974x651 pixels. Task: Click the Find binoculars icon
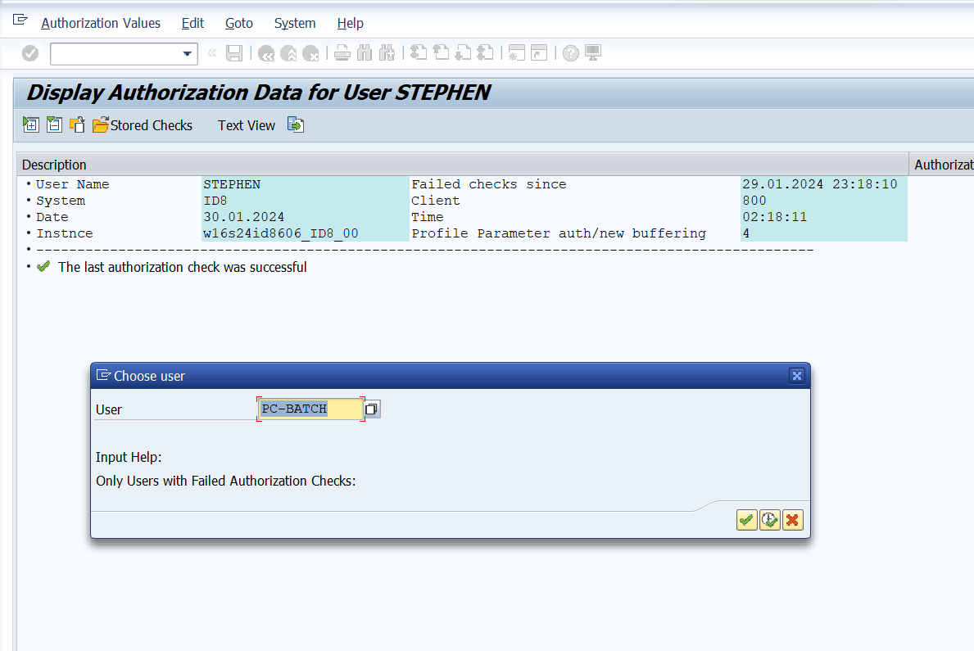[365, 53]
